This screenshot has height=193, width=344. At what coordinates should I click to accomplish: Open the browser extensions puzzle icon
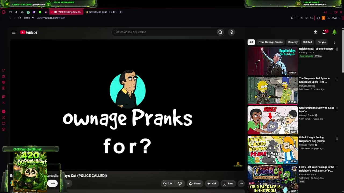(x=318, y=18)
